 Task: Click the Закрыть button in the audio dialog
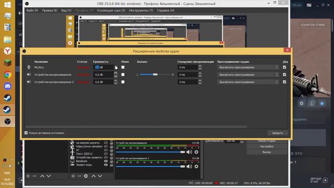click(x=278, y=133)
